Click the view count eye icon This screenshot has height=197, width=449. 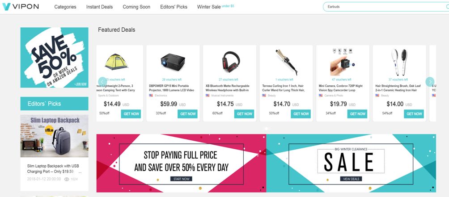pyautogui.click(x=67, y=179)
